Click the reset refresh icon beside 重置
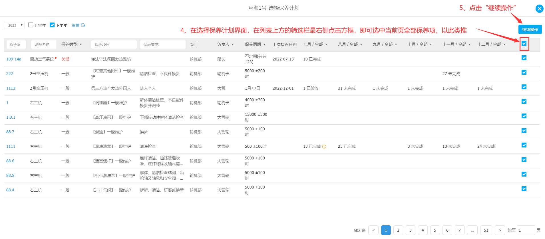Screen dimensions: 545x239 83,25
